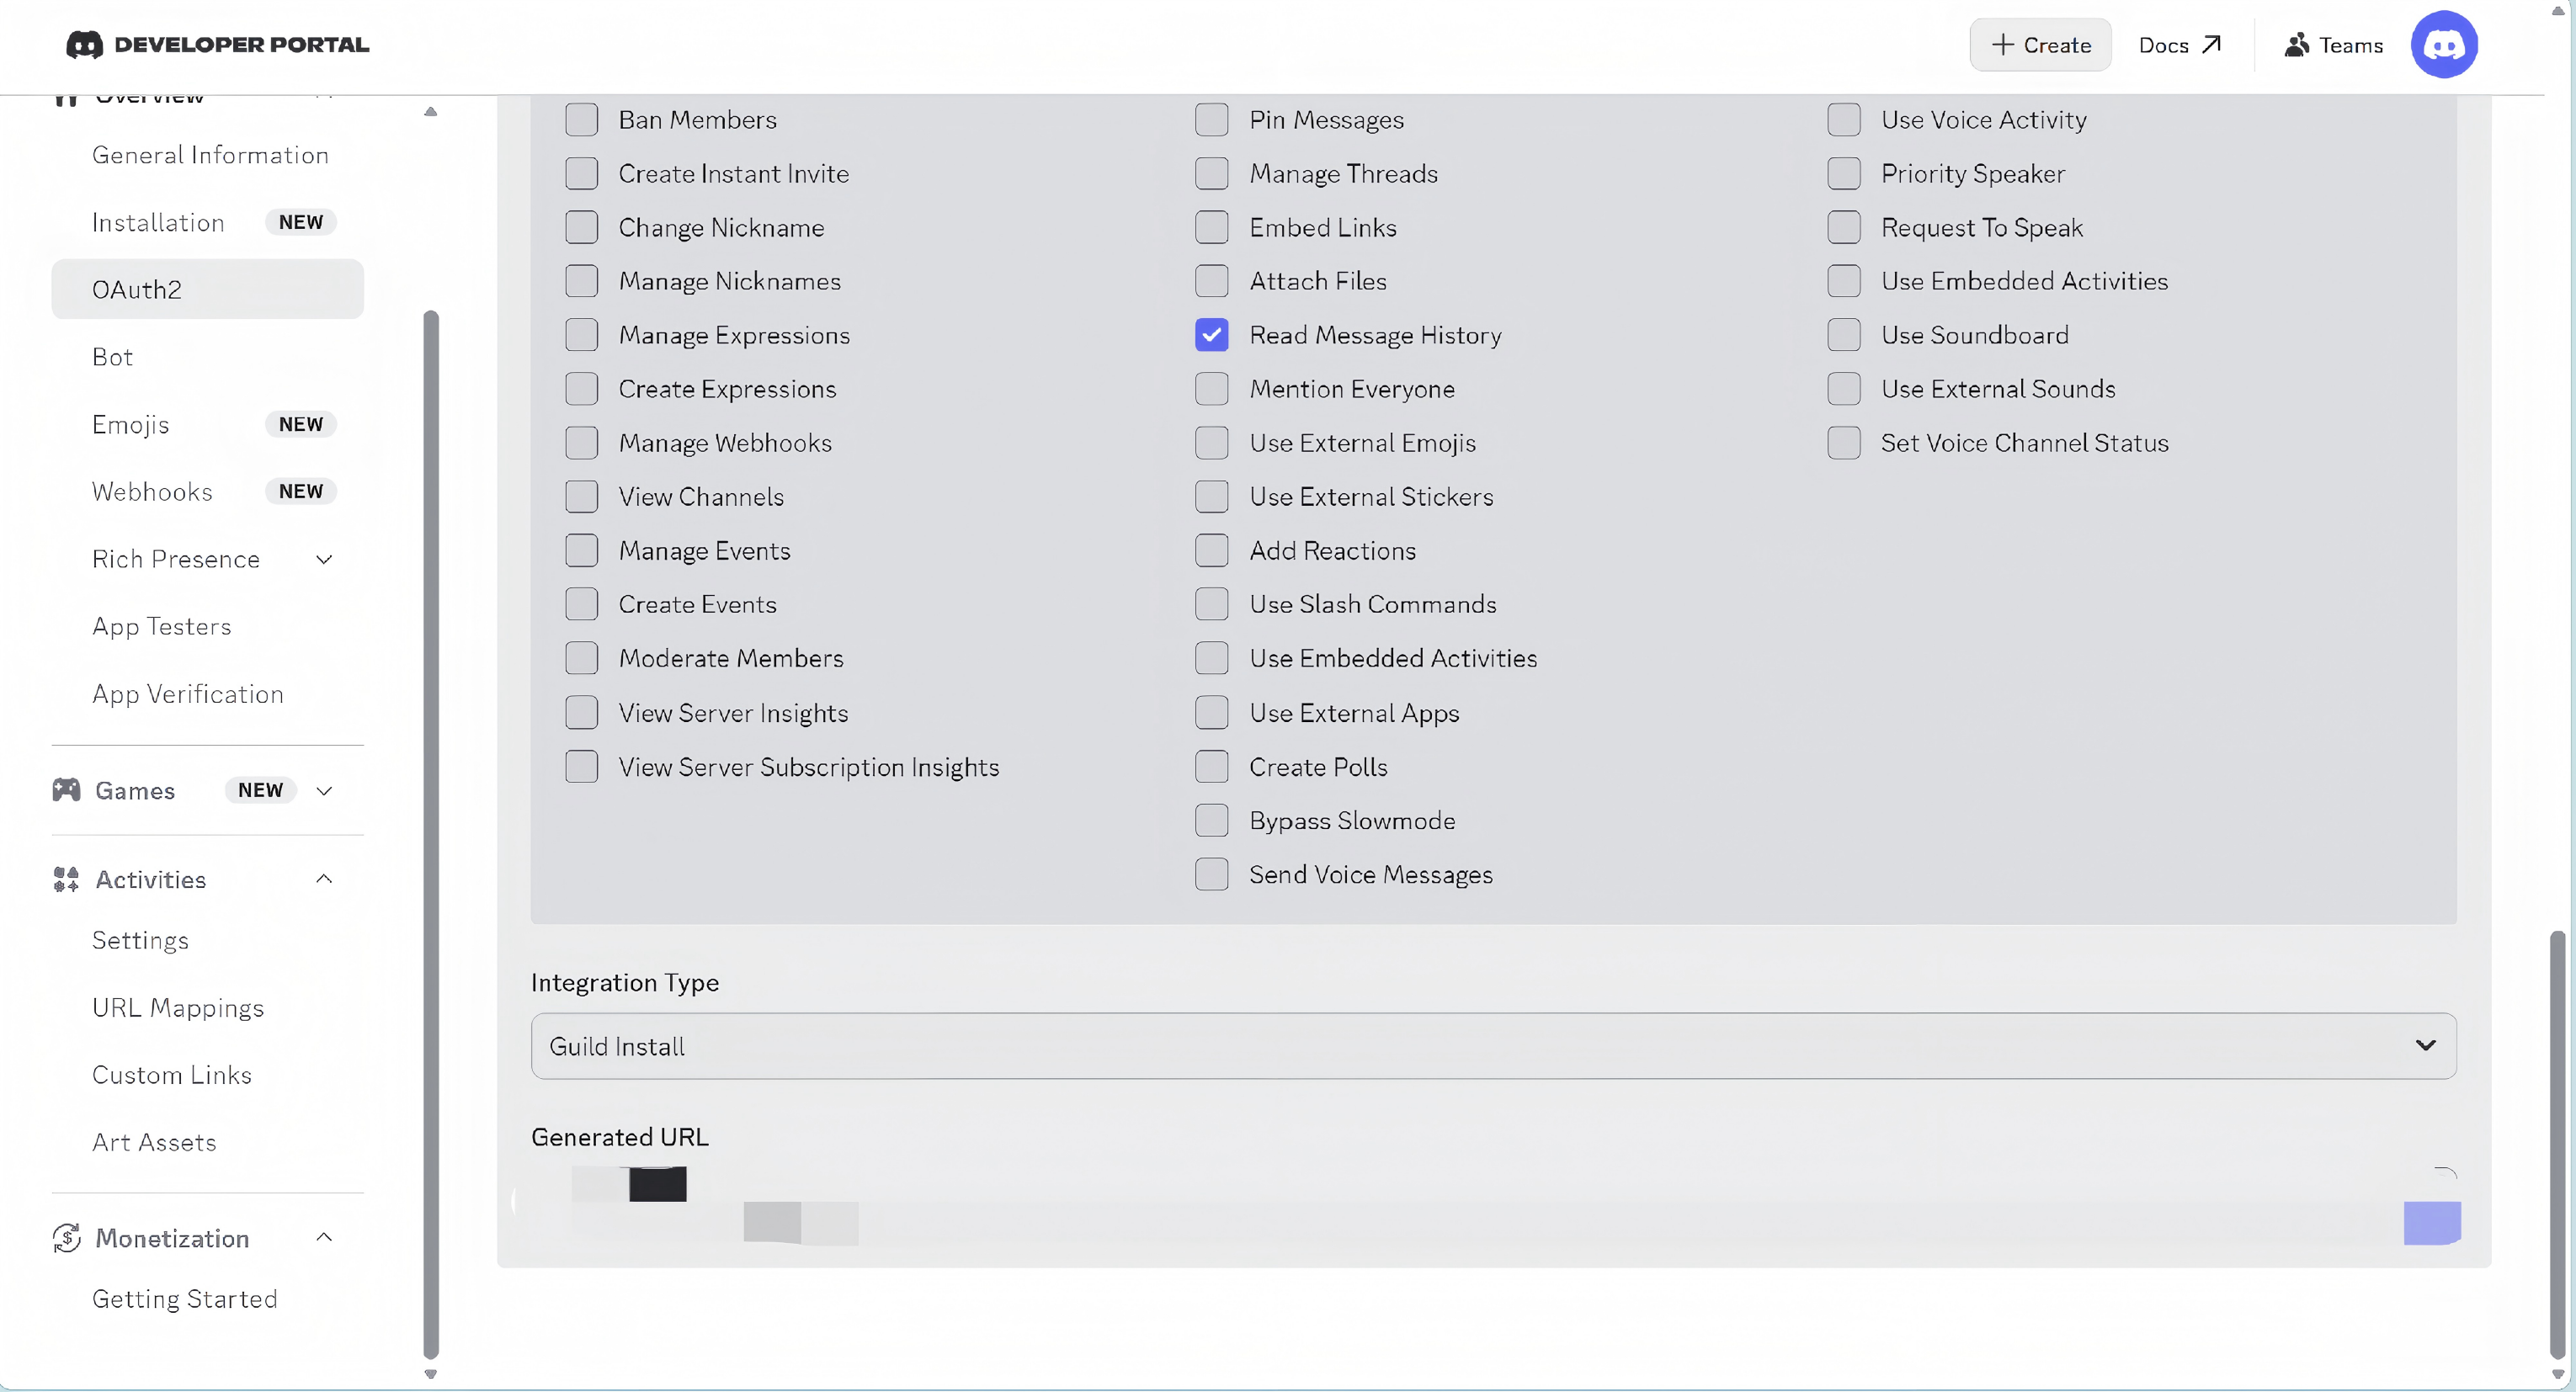This screenshot has height=1392, width=2576.
Task: Click the Discord logo in Developer Portal header
Action: pos(84,44)
